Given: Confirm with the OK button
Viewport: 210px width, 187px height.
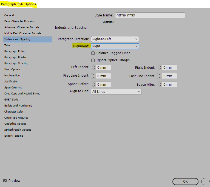Looking at the screenshot, I should [x=185, y=182].
